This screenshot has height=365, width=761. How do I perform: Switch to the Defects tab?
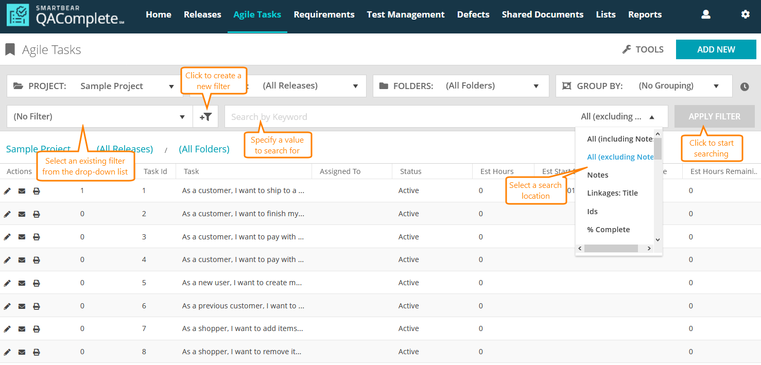(x=473, y=14)
